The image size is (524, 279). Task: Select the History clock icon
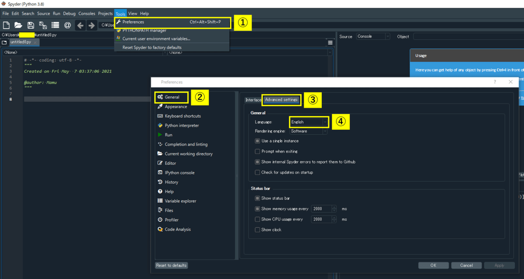click(160, 182)
